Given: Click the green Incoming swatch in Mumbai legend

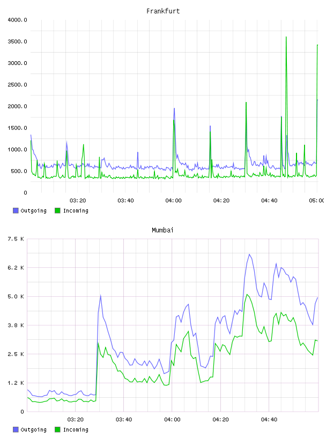Looking at the screenshot, I should point(57,429).
